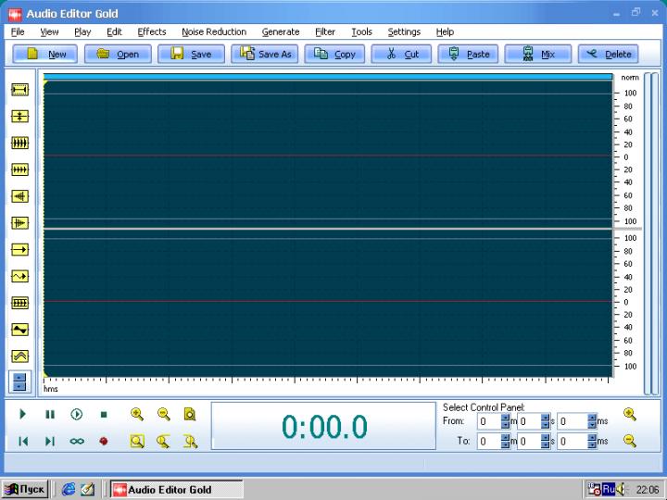Screen dimensions: 667x500
Task: Click the Mix toolbar button
Action: point(539,54)
